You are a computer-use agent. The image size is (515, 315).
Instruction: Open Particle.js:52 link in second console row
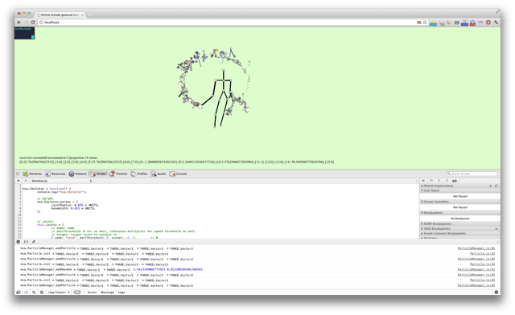(483, 254)
